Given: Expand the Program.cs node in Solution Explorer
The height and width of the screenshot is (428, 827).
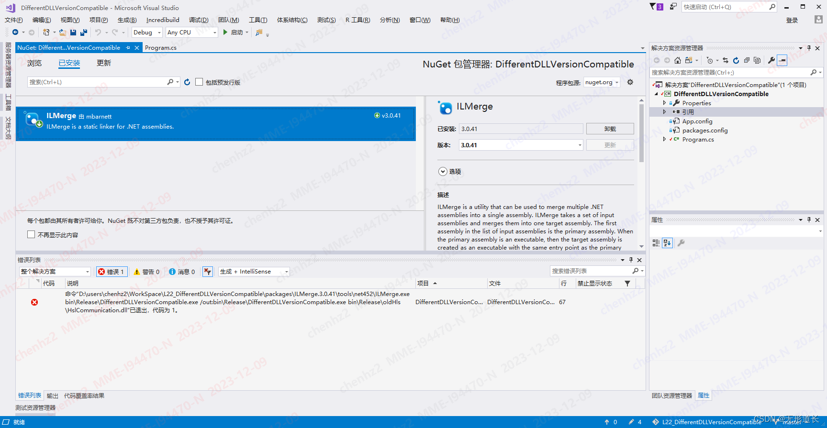Looking at the screenshot, I should point(664,139).
